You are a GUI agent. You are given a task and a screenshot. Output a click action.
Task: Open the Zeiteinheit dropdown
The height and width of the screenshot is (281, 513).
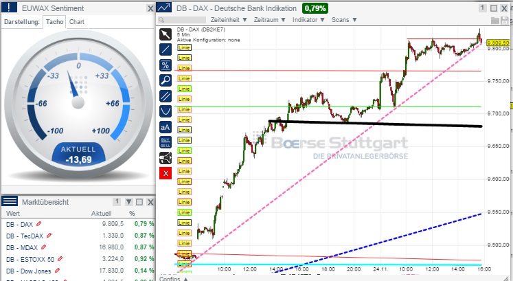click(x=229, y=20)
